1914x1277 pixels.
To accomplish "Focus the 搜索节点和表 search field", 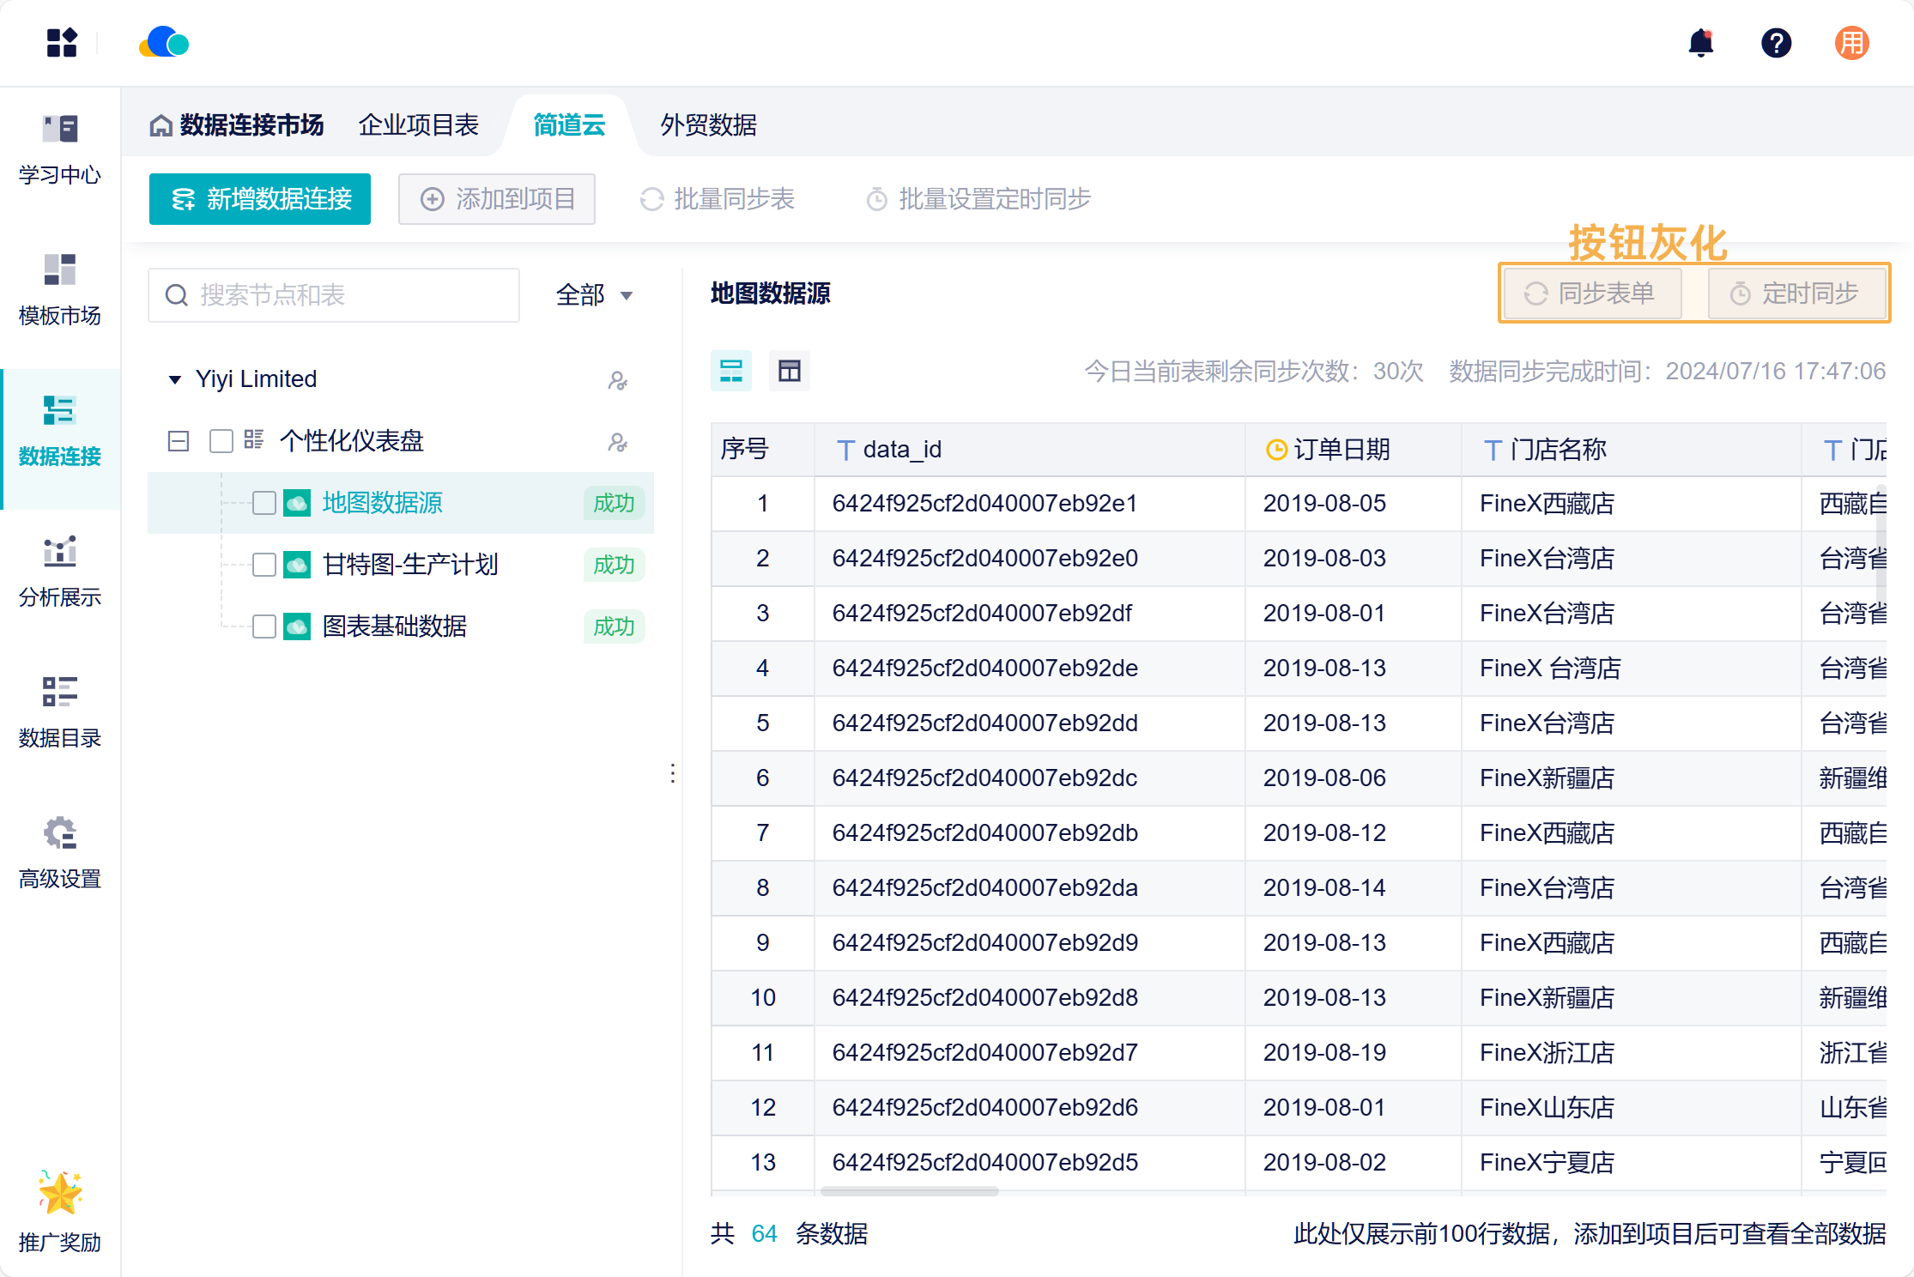I will coord(334,295).
